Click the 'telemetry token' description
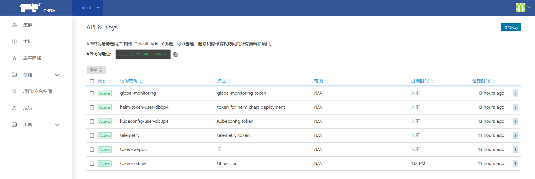 pyautogui.click(x=233, y=135)
